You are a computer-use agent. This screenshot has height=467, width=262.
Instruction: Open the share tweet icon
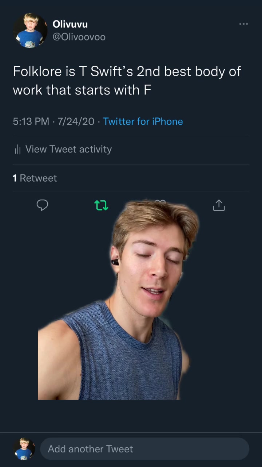[x=219, y=205]
